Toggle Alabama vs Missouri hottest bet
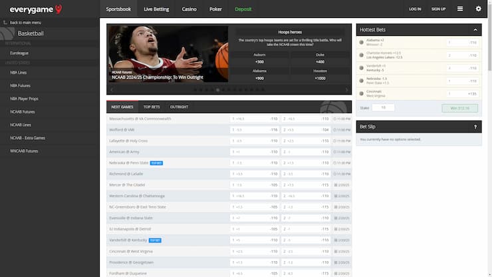This screenshot has height=277, width=492. click(362, 43)
